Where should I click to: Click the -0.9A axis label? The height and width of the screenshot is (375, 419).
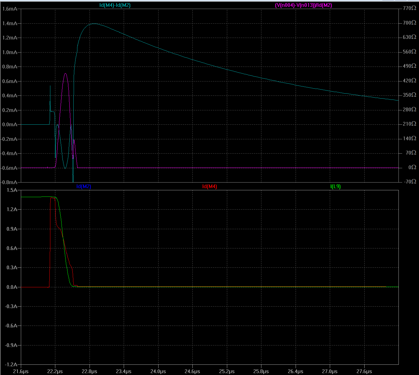[x=11, y=345]
